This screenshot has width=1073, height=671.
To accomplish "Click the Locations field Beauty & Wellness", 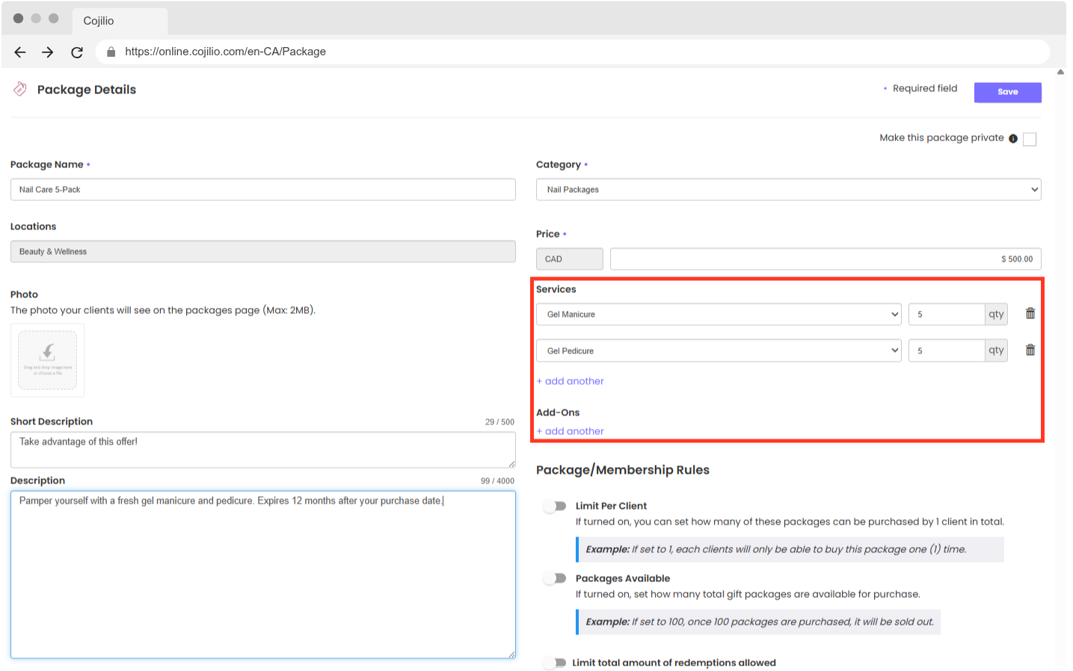I will point(263,251).
